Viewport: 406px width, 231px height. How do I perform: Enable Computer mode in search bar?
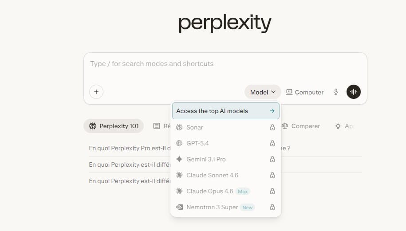pyautogui.click(x=305, y=92)
